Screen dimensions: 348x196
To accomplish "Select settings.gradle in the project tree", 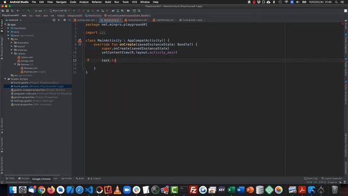I will pyautogui.click(x=32, y=101).
